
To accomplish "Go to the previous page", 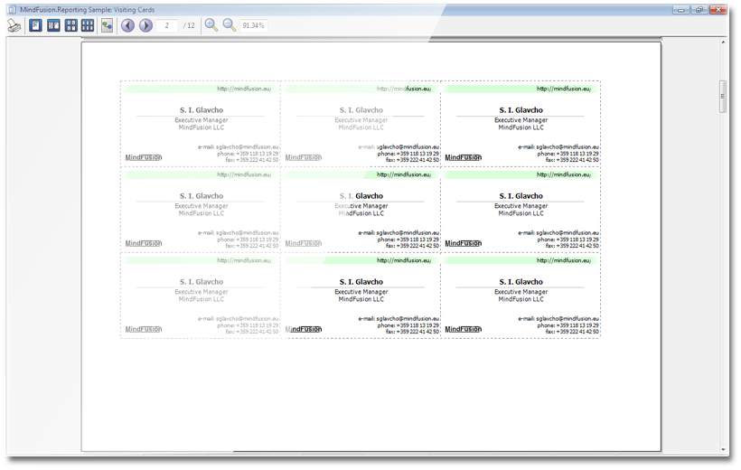I will pos(127,25).
